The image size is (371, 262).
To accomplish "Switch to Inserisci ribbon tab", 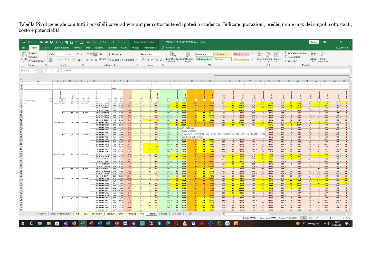I will click(x=45, y=48).
